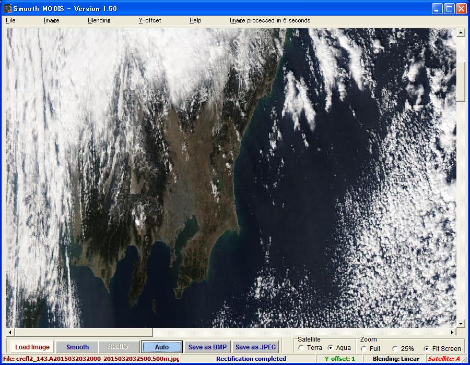Maximize the Smooth MODIS window
Viewport: 470px width, 365px height.
pyautogui.click(x=449, y=9)
